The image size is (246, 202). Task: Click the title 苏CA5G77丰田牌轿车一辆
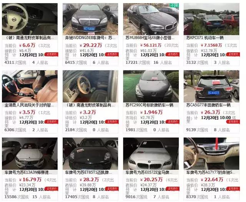point(208,105)
